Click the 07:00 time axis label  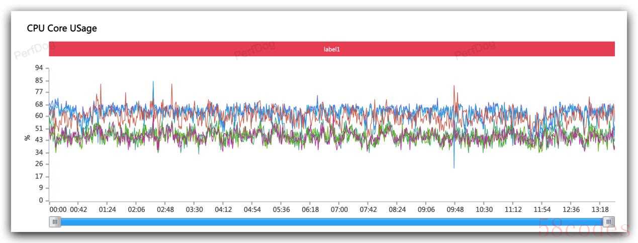tap(339, 209)
